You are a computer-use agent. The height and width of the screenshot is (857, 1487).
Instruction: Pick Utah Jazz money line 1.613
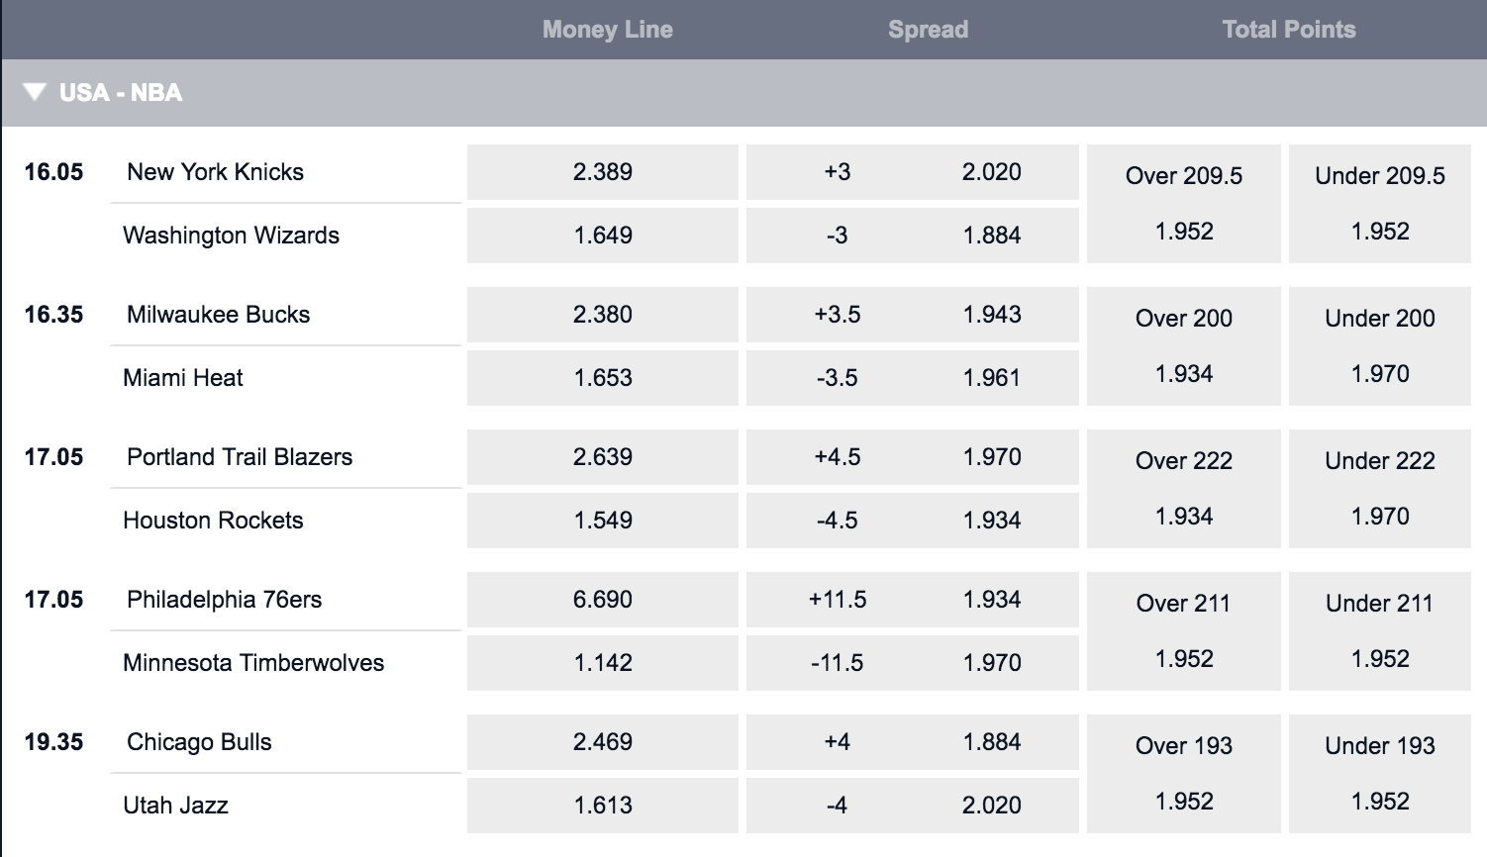tap(603, 806)
